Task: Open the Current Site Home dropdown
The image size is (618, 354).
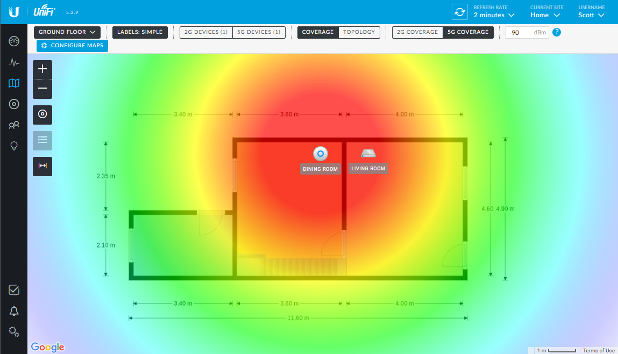Action: coord(544,15)
